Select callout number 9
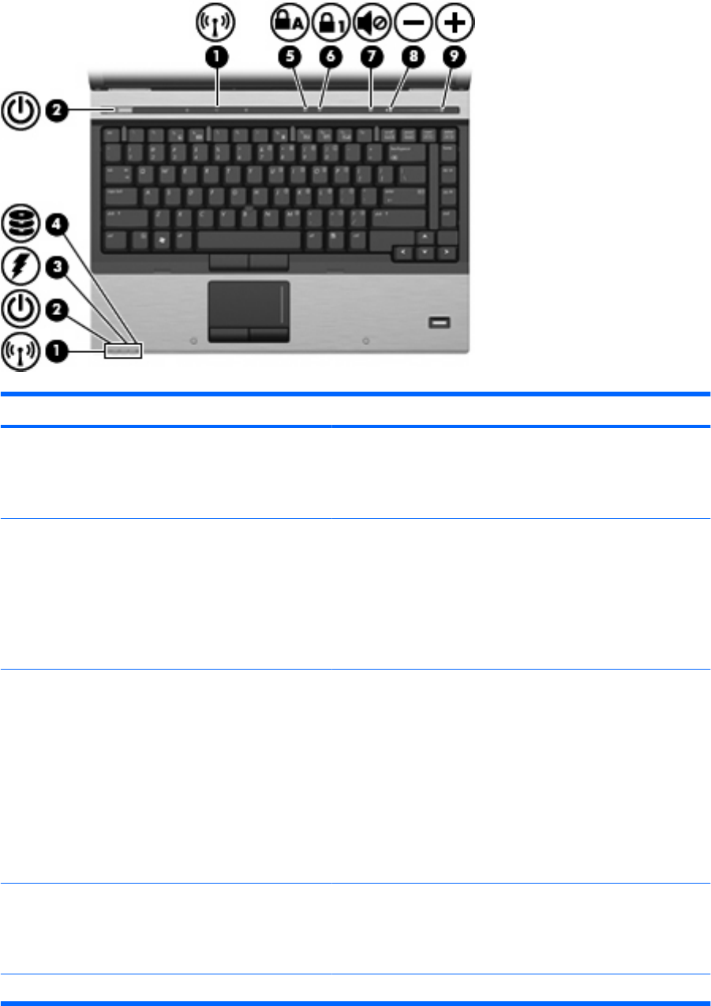 pyautogui.click(x=458, y=58)
